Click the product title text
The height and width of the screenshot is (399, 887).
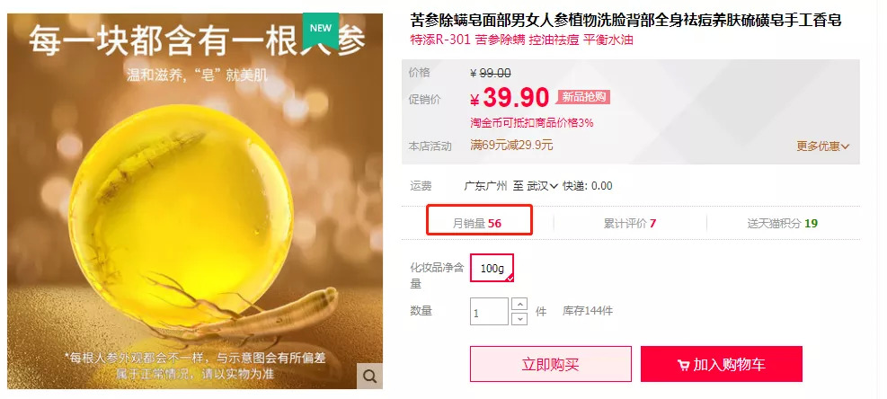tap(625, 21)
